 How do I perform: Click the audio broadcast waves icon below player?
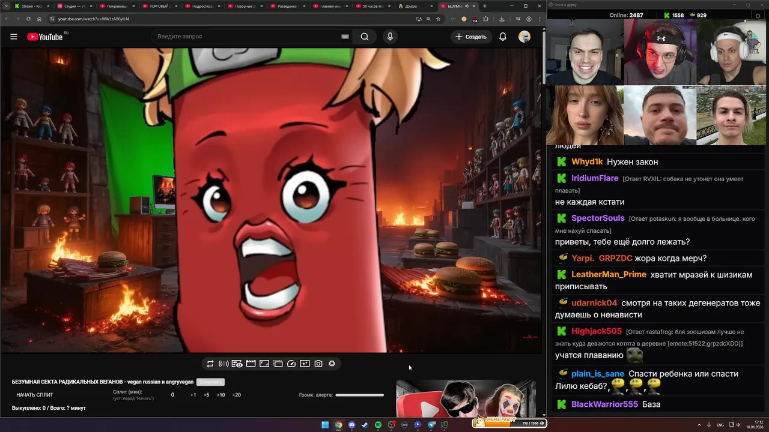[223, 364]
